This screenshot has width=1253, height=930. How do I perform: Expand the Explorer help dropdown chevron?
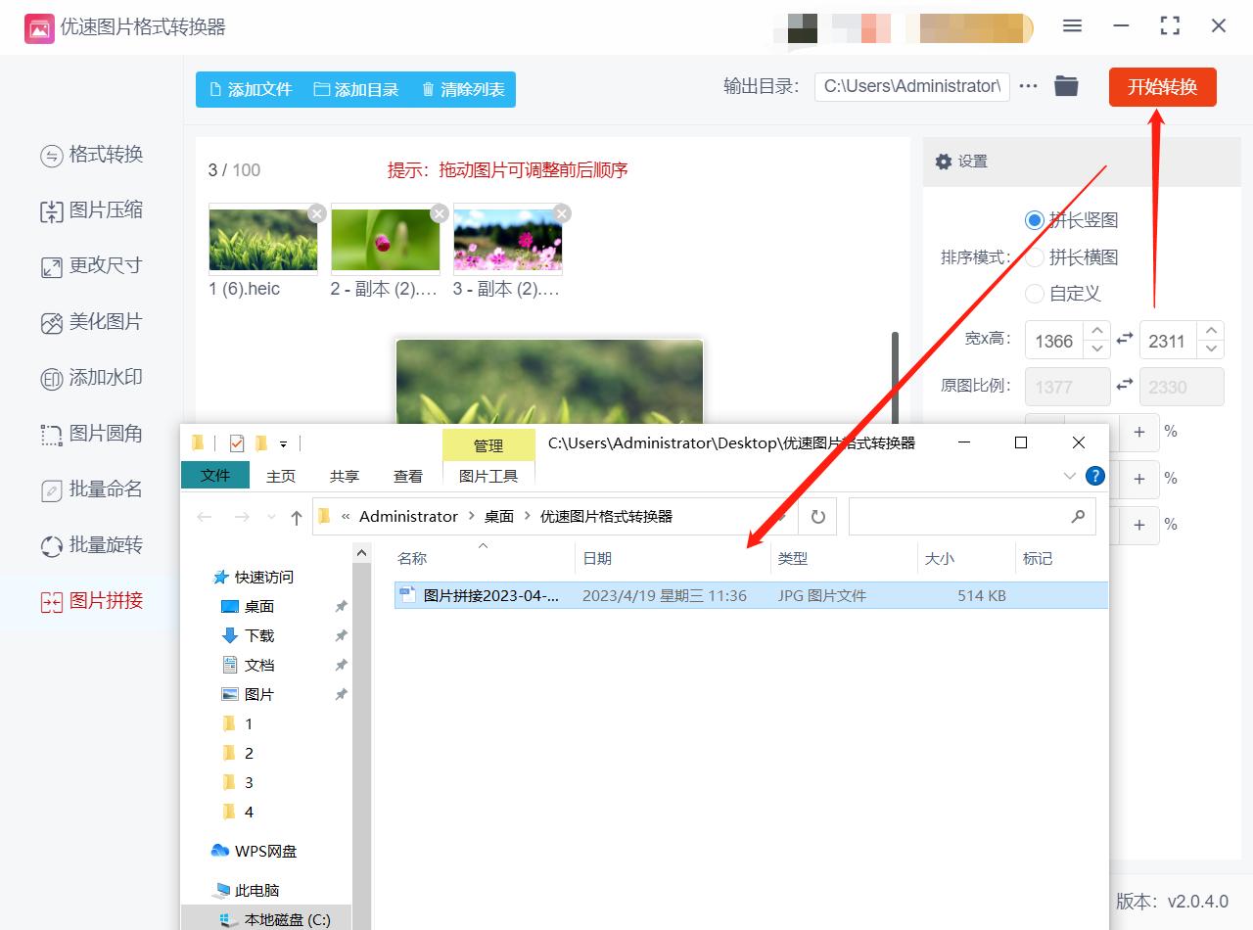[x=1069, y=476]
